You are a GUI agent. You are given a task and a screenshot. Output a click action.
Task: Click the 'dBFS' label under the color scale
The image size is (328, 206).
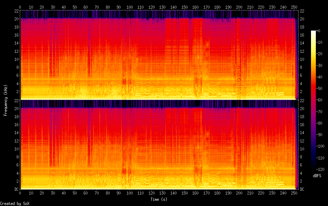(x=317, y=176)
